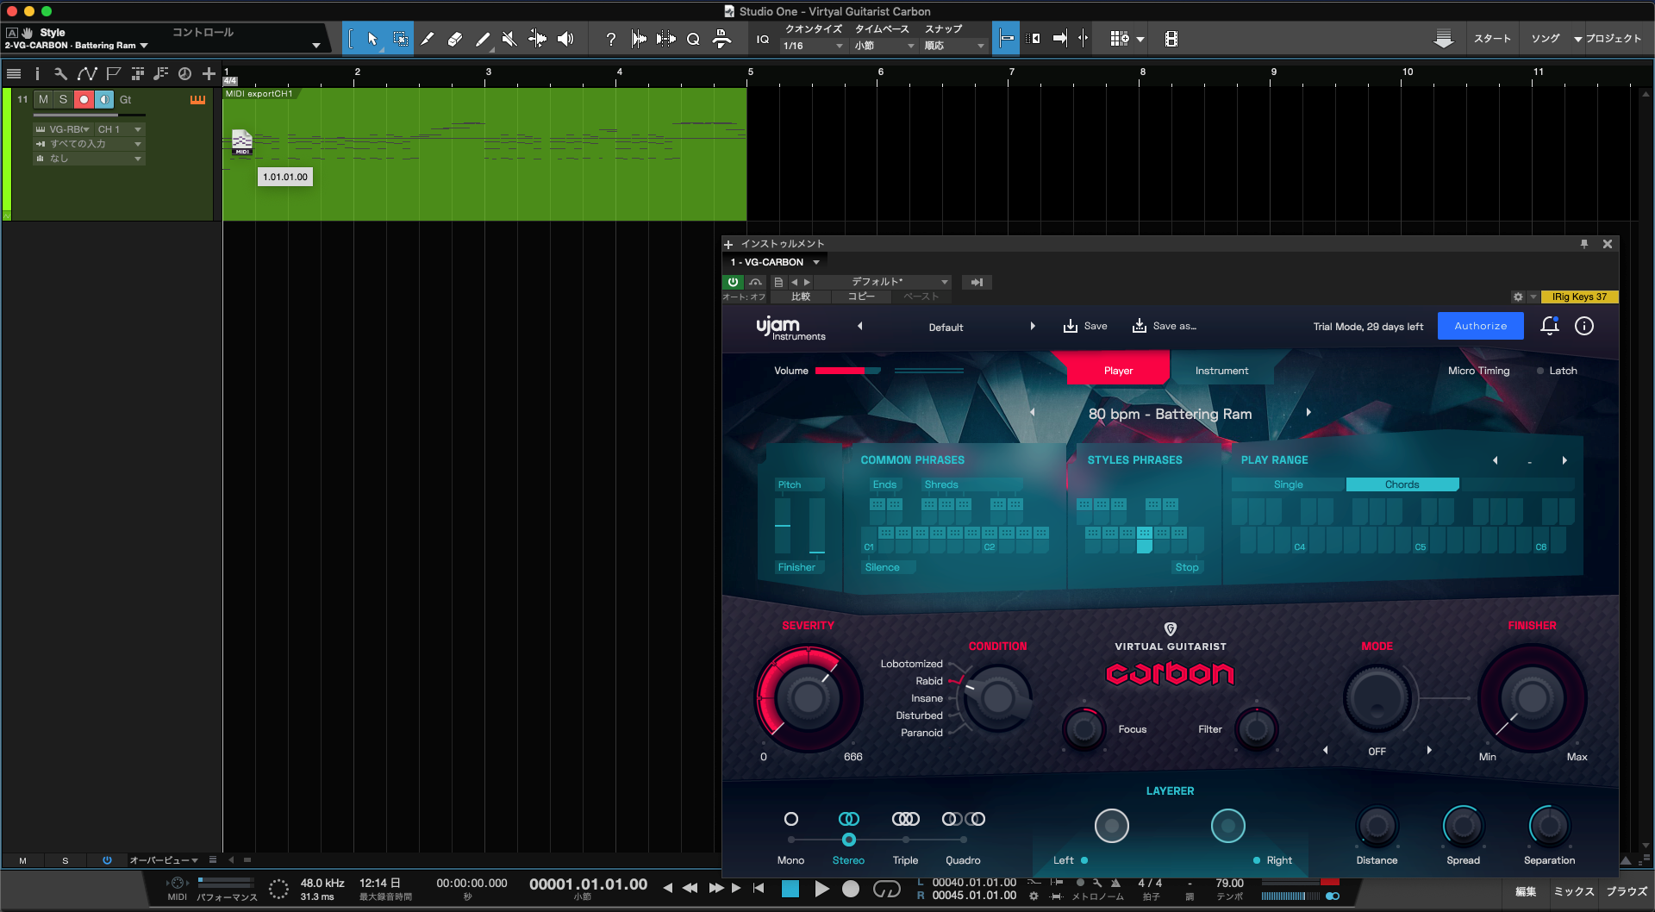This screenshot has width=1655, height=912.
Task: Open snap 順応 dropdown
Action: click(x=955, y=46)
